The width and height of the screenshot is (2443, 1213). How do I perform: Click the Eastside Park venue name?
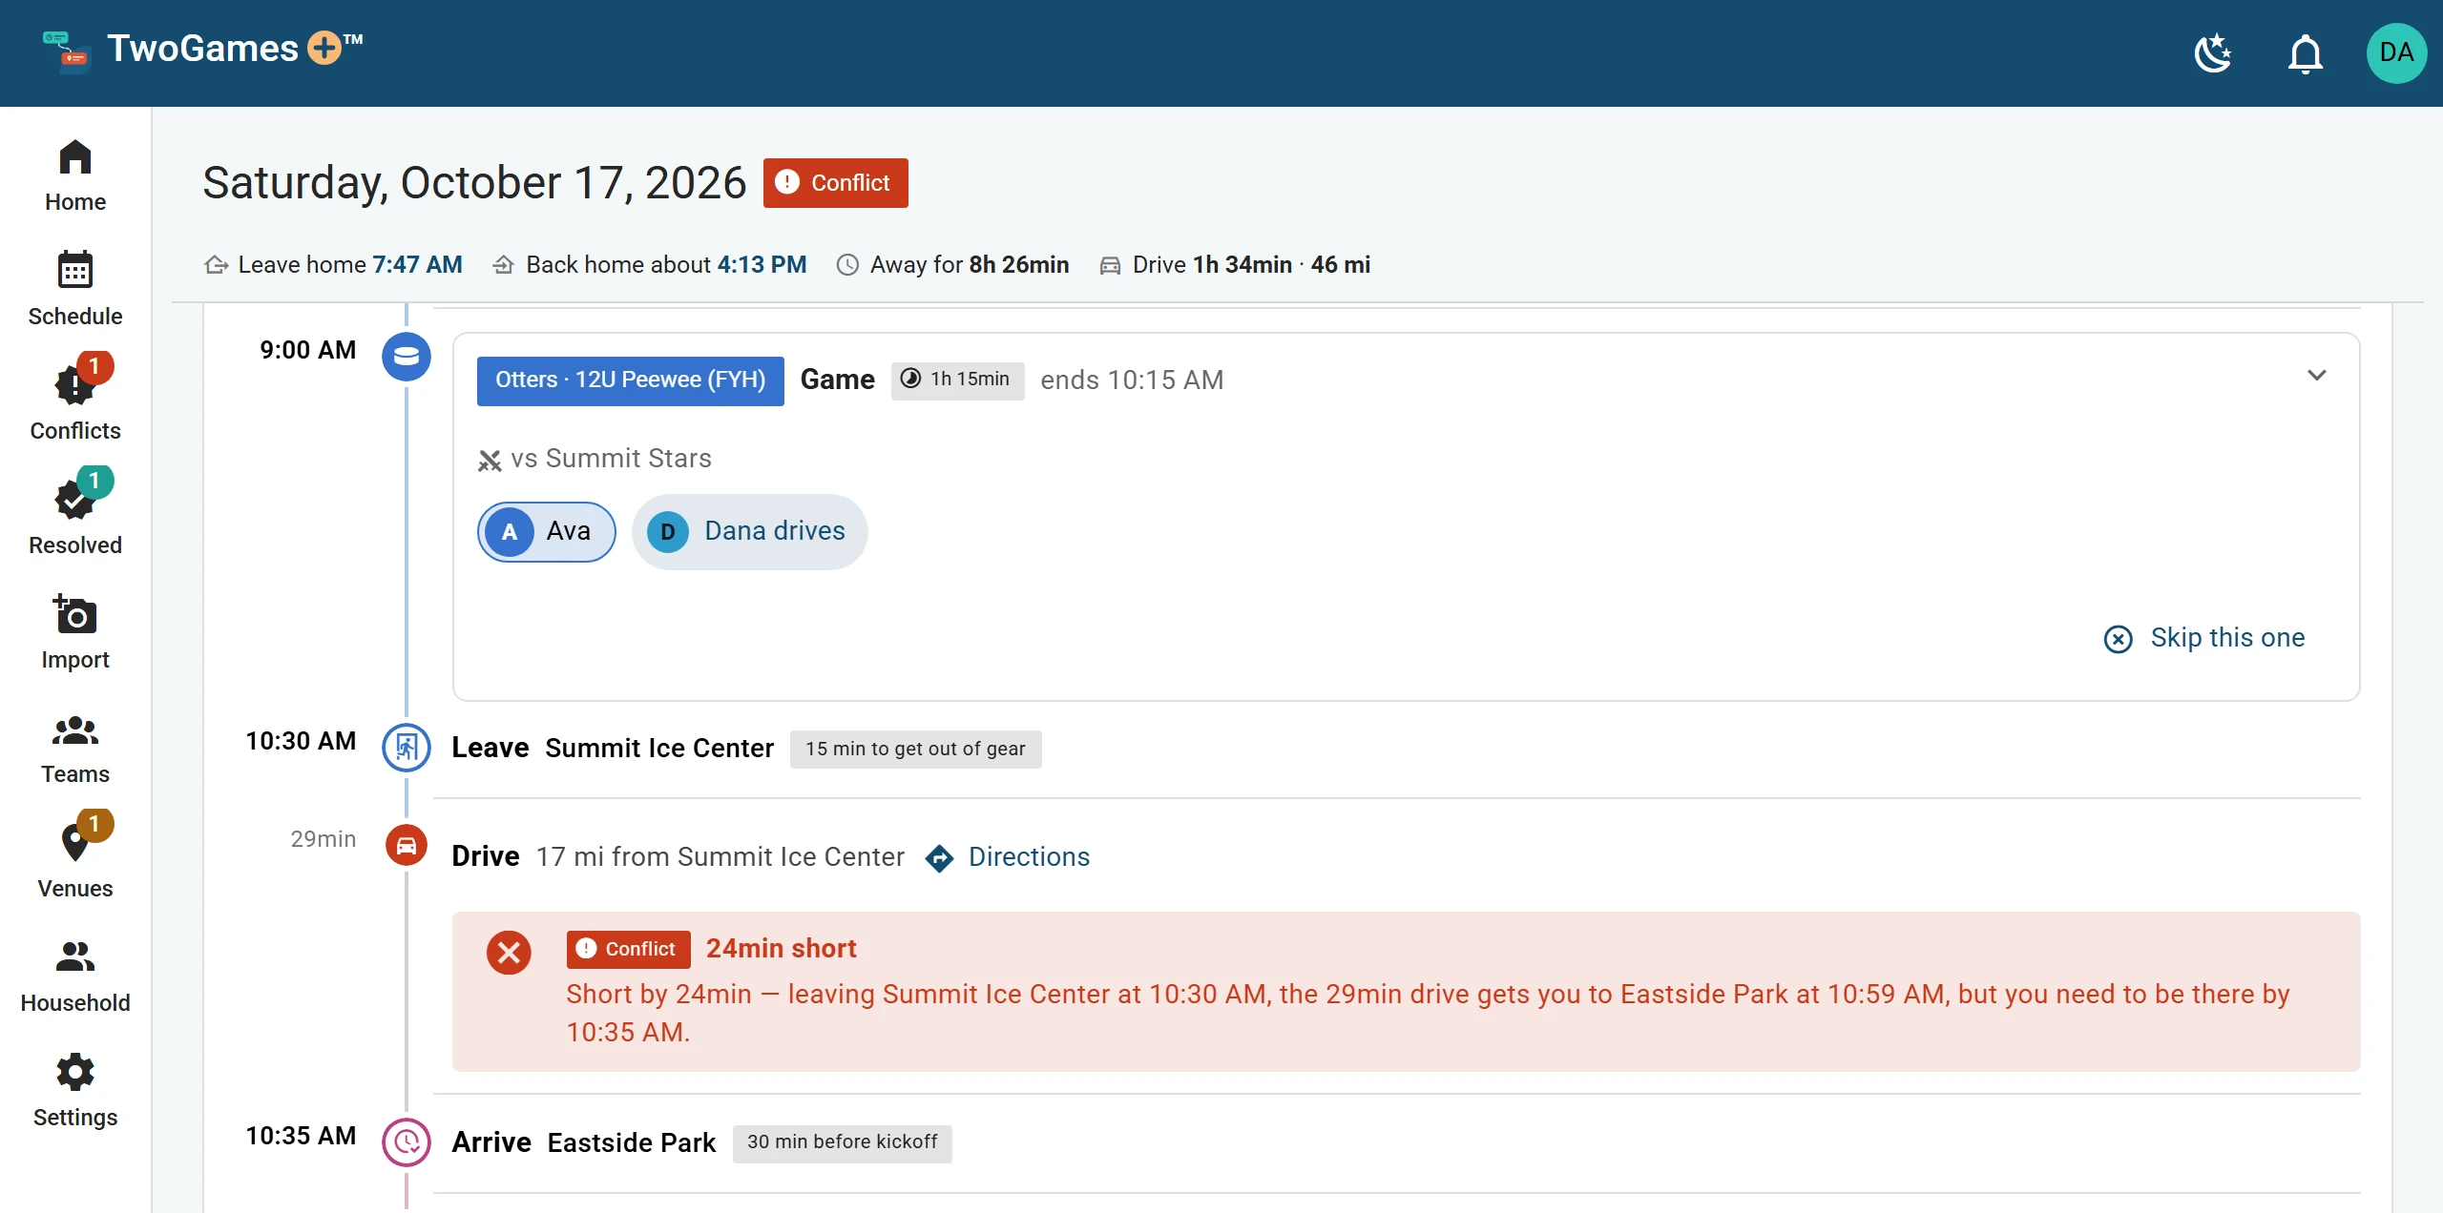[x=632, y=1143]
